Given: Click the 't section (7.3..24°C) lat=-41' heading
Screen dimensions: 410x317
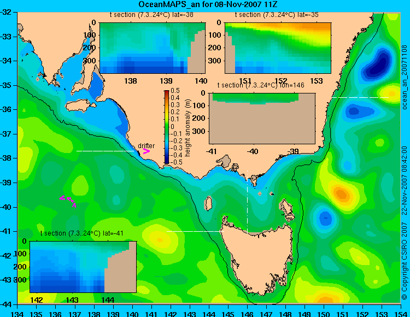Looking at the screenshot, I should pyautogui.click(x=82, y=233).
